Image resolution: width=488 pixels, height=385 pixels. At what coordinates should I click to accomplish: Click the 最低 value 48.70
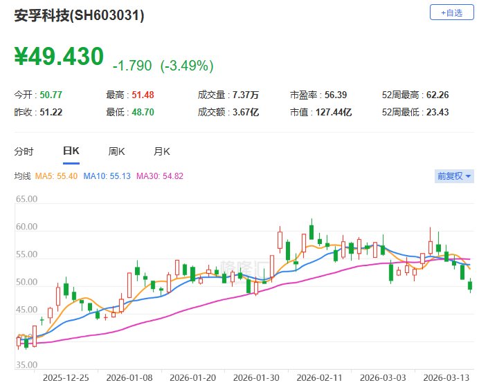[x=143, y=112]
